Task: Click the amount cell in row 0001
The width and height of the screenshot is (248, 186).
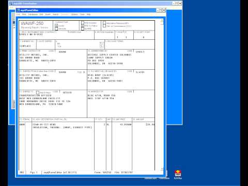Action: (143, 125)
